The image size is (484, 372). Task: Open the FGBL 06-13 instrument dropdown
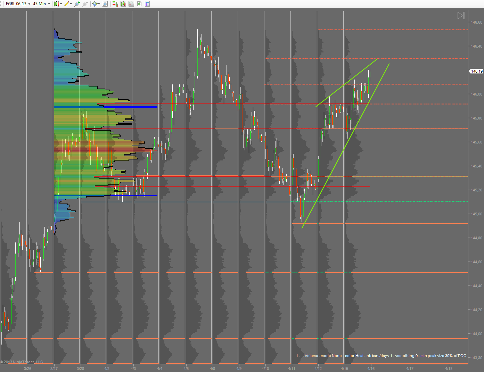(18, 4)
